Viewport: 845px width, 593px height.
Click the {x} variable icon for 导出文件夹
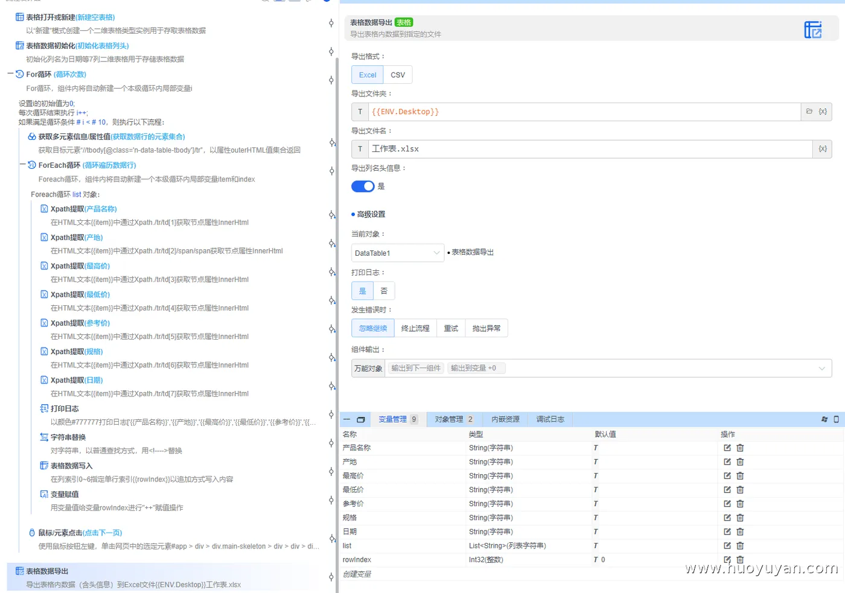click(x=823, y=112)
